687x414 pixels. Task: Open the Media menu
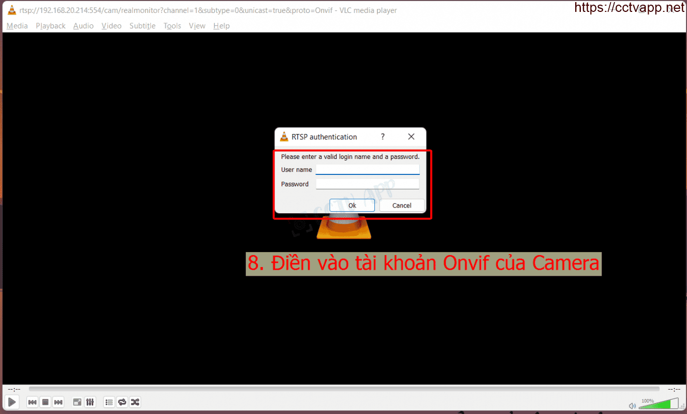[x=17, y=26]
